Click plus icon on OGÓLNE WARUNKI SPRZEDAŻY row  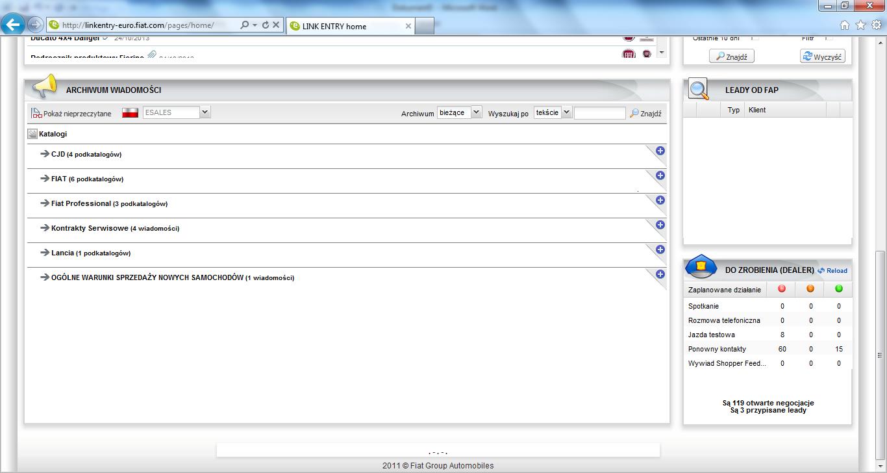660,274
